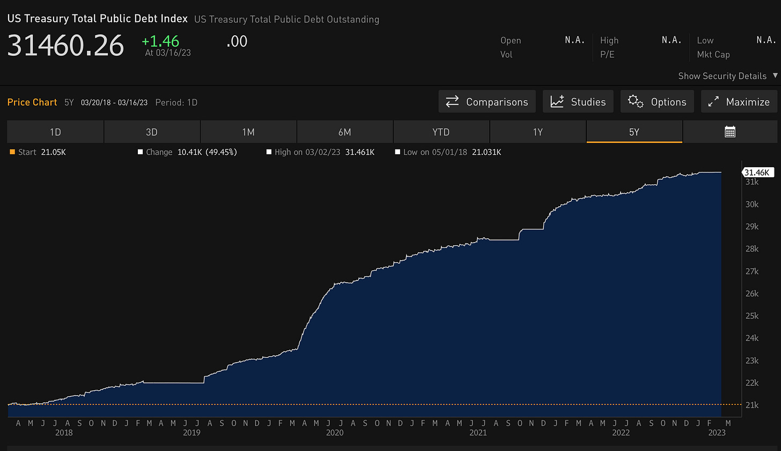
Task: Click Show Security Details link
Action: point(723,76)
